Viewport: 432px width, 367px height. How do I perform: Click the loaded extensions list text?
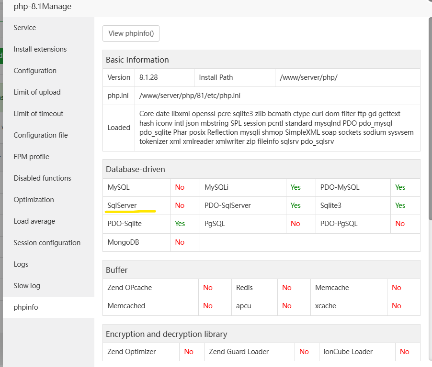click(x=276, y=128)
